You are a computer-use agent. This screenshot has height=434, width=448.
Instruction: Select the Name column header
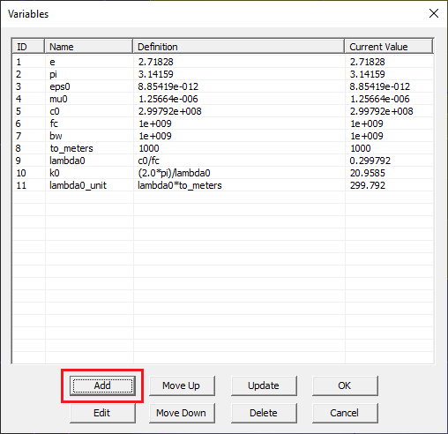coord(89,47)
